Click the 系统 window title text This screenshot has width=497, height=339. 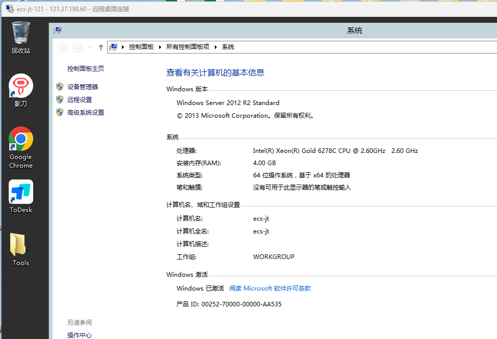(x=354, y=31)
